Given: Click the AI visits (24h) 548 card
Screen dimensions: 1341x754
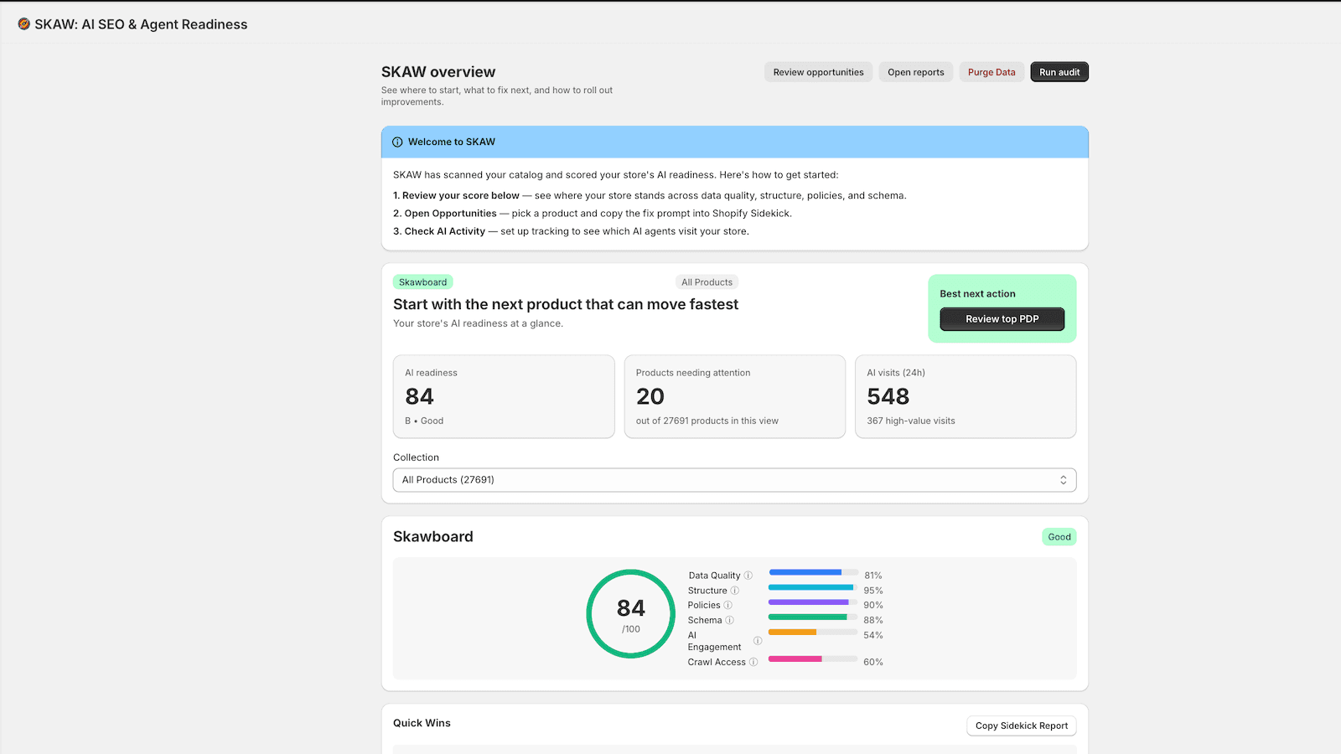Looking at the screenshot, I should click(966, 396).
